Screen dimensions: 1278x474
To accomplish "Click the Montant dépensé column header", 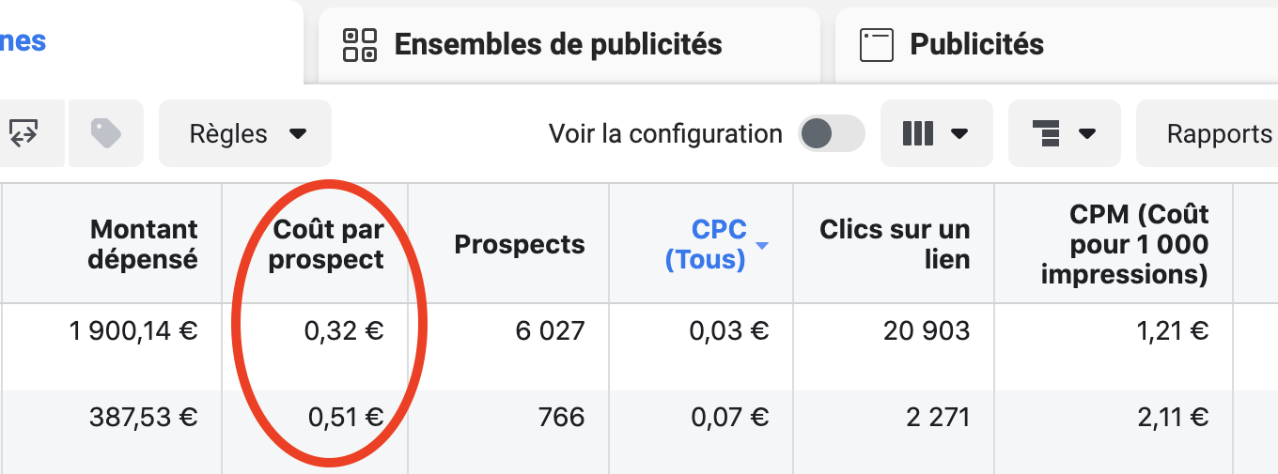I will 143,244.
